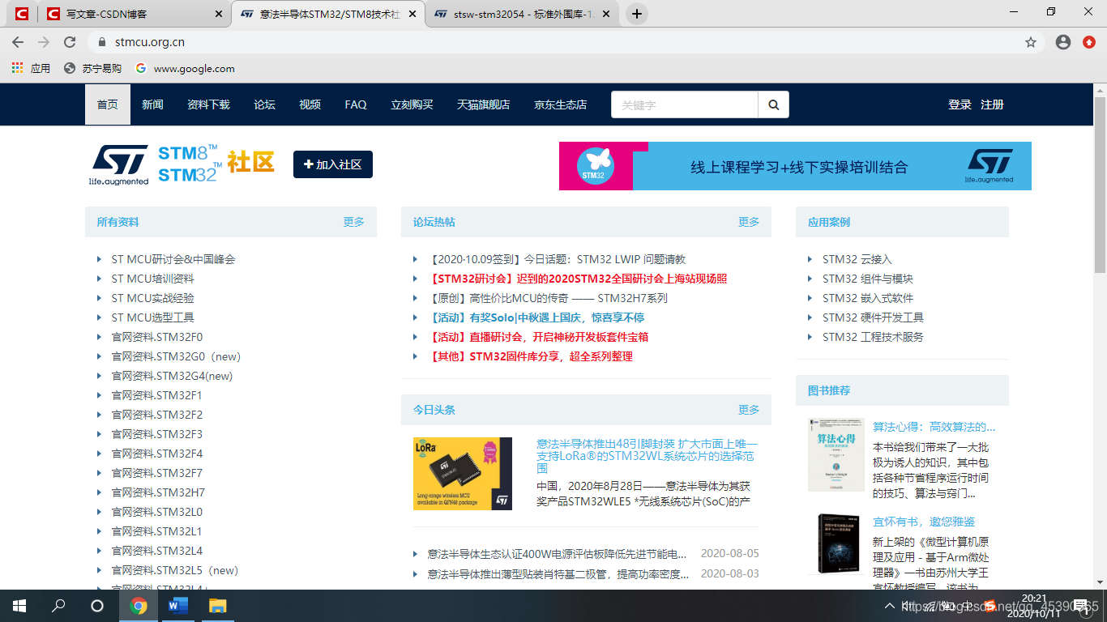This screenshot has height=622, width=1107.
Task: Open STM32固件库分享 forum post
Action: point(532,356)
